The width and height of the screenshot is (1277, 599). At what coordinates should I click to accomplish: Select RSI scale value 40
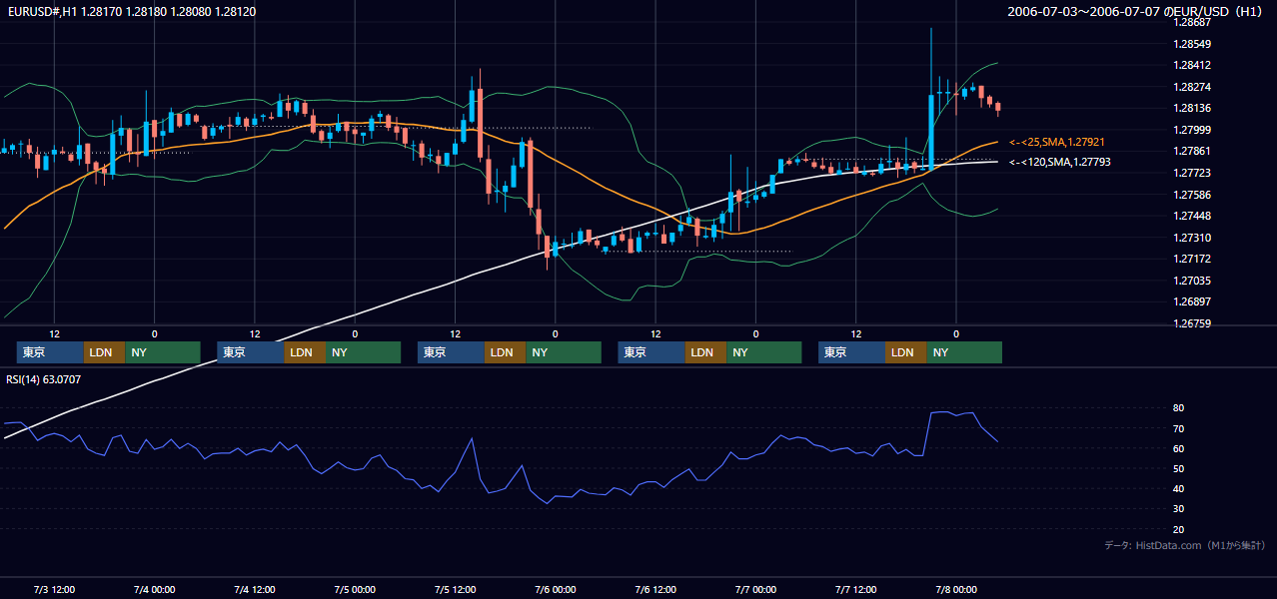[1179, 488]
